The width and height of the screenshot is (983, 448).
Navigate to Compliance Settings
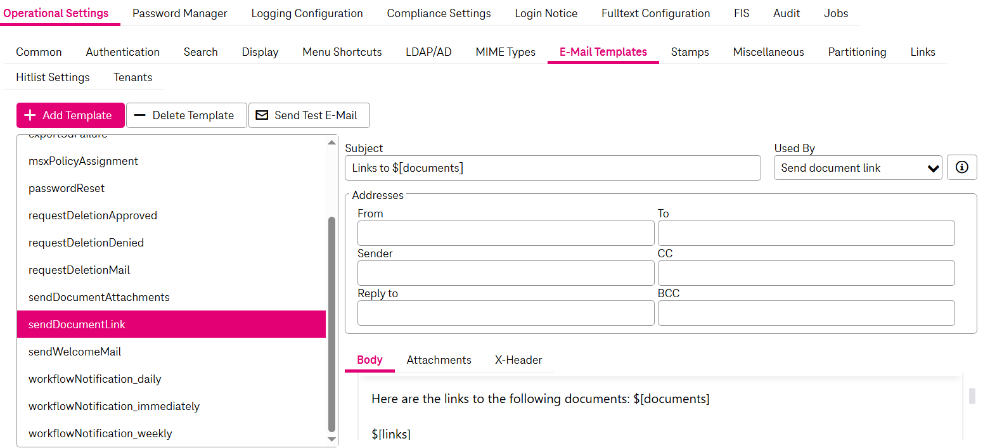439,13
